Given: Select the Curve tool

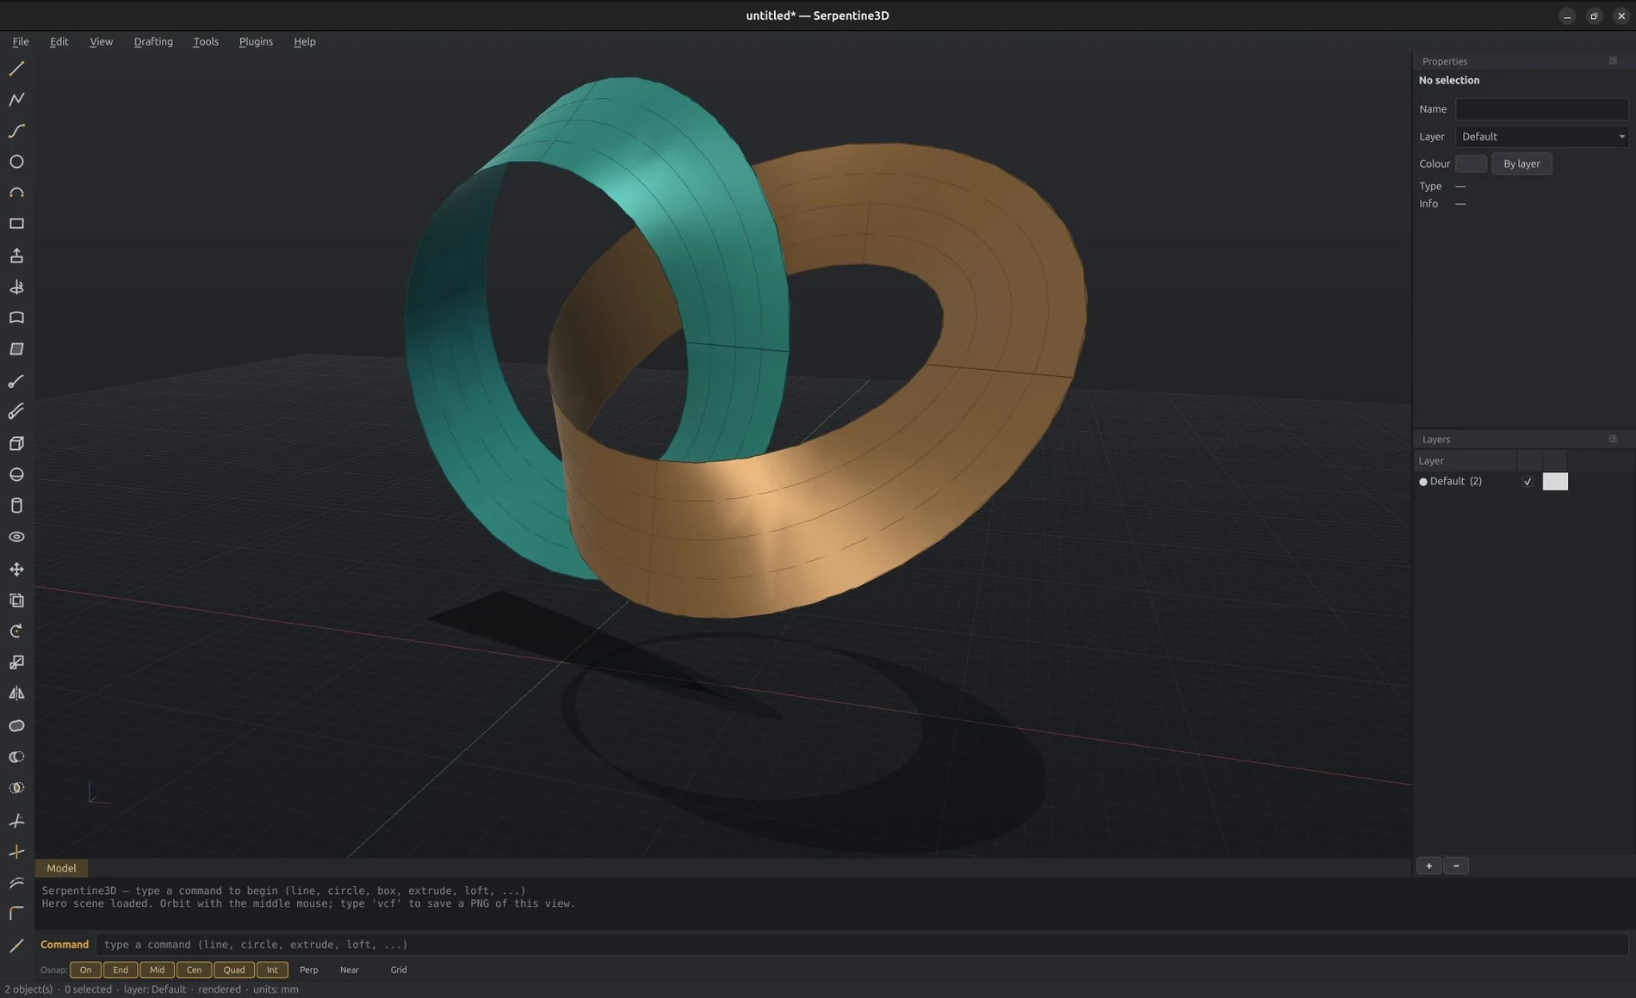Looking at the screenshot, I should click(x=16, y=131).
